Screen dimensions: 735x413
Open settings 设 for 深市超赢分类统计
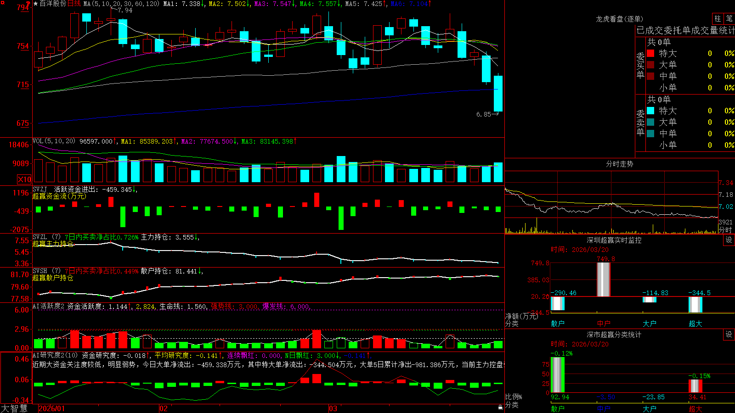tap(729, 335)
